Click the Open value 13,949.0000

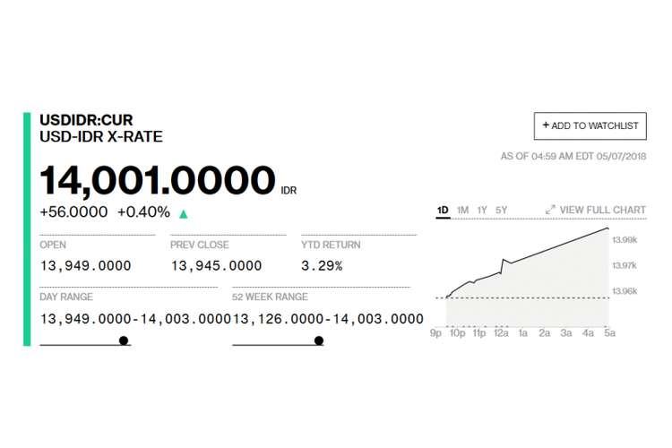[x=85, y=266]
